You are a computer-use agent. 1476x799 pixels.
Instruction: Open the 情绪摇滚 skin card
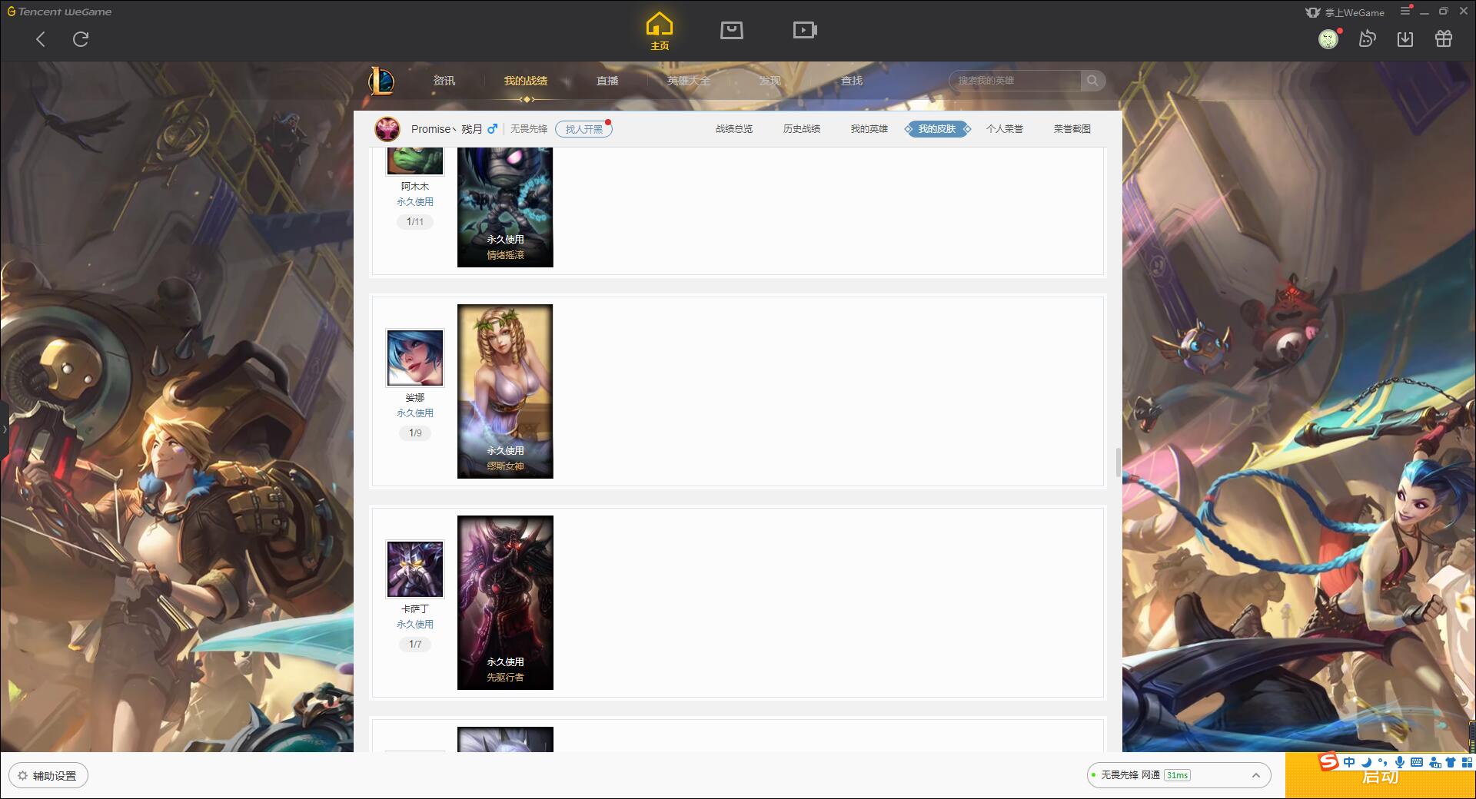pyautogui.click(x=505, y=207)
